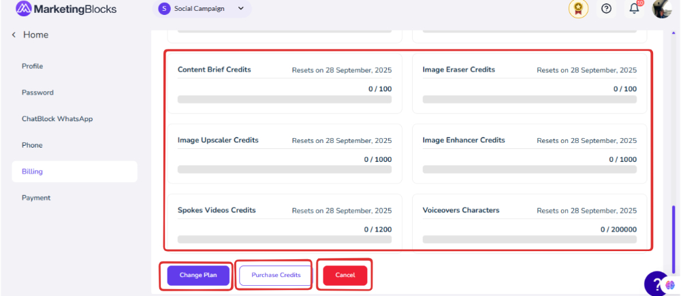Click the Change Plan button
This screenshot has width=681, height=296.
coord(198,275)
